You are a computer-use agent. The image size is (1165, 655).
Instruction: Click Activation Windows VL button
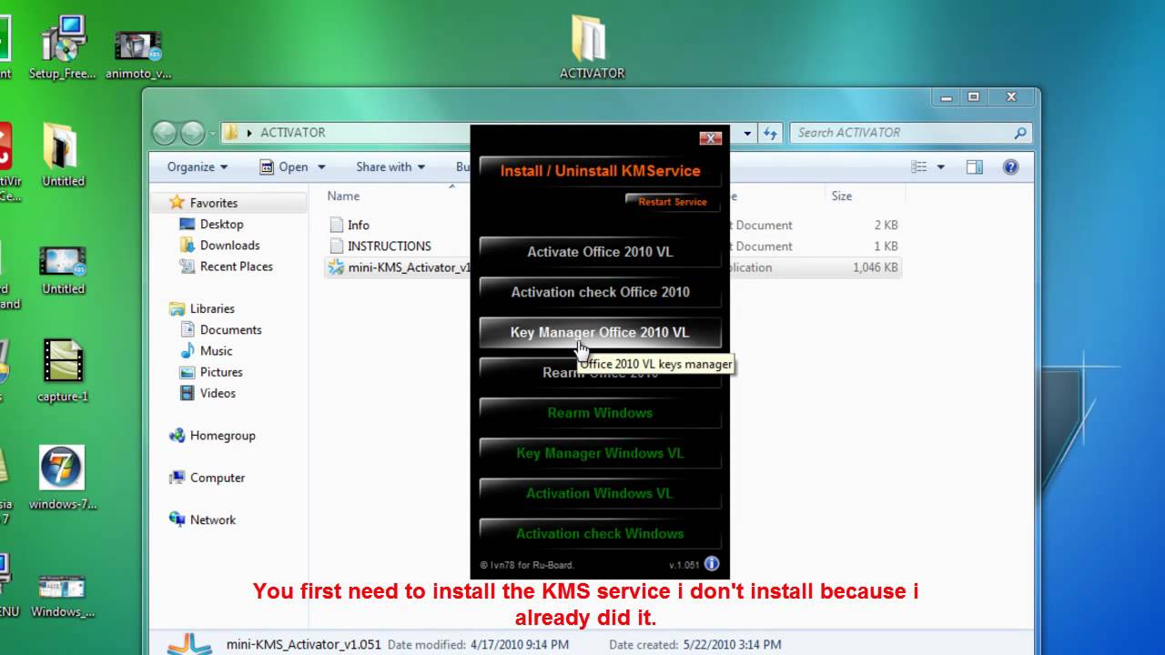(x=600, y=493)
